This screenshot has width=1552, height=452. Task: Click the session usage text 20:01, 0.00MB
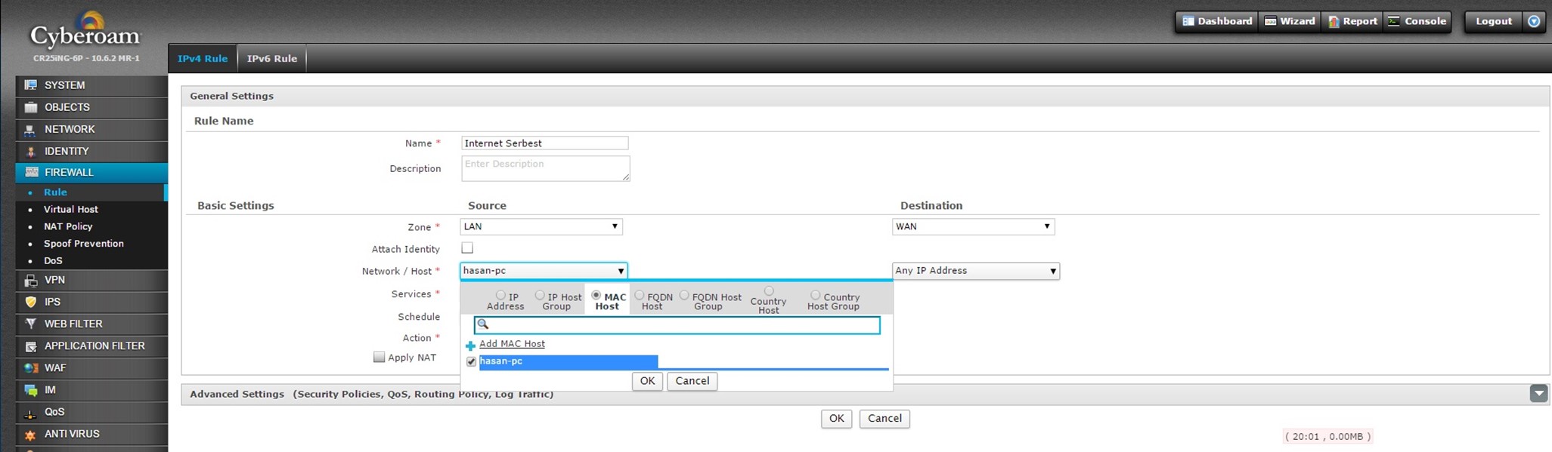click(1327, 437)
